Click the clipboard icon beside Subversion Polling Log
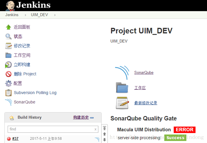 (x=9, y=93)
